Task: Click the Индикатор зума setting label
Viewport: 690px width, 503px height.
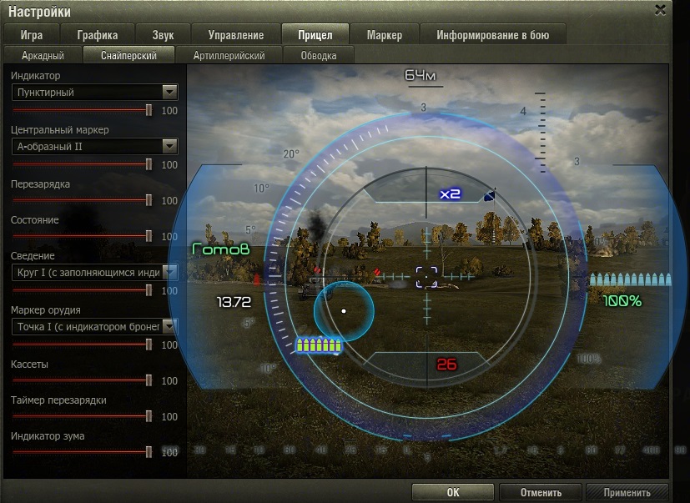Action: click(x=48, y=436)
